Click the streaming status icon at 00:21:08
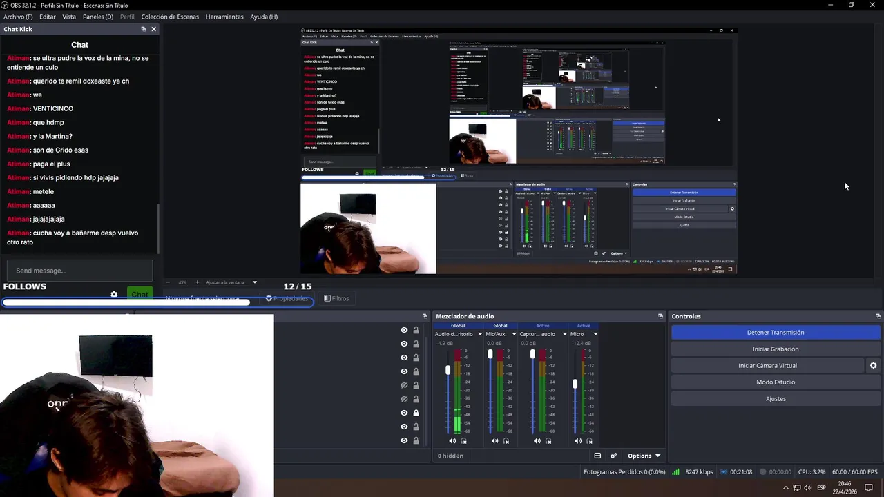Image resolution: width=884 pixels, height=497 pixels. pos(723,472)
